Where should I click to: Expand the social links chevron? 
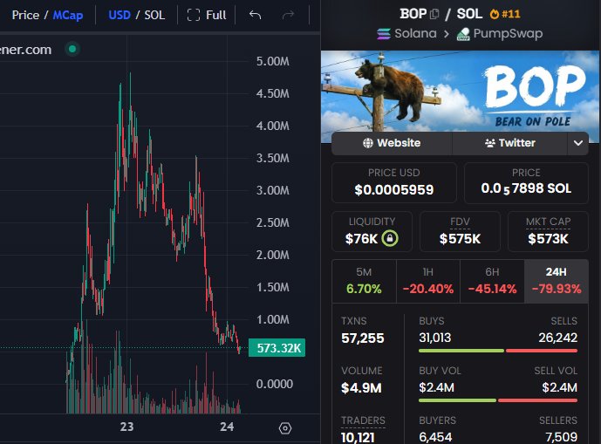click(x=578, y=143)
